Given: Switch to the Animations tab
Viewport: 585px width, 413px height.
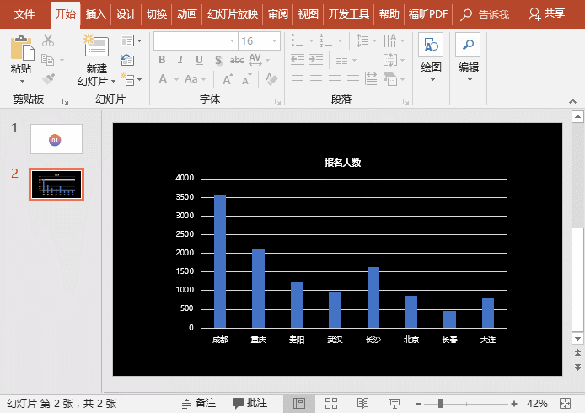Looking at the screenshot, I should click(187, 14).
